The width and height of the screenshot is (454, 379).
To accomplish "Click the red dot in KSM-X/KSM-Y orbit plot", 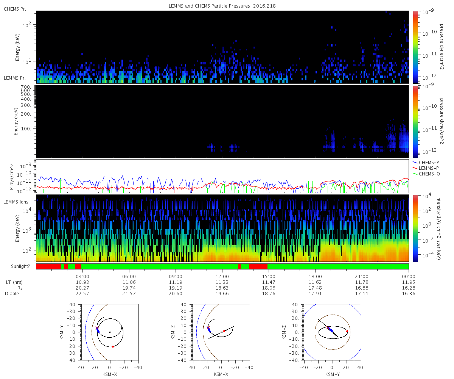I will click(x=113, y=346).
